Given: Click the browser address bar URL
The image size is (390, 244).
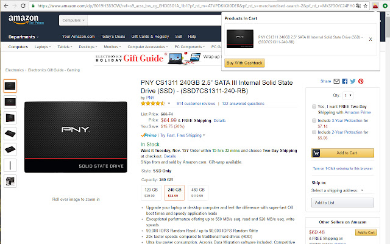Looking at the screenshot, I should [x=196, y=5].
